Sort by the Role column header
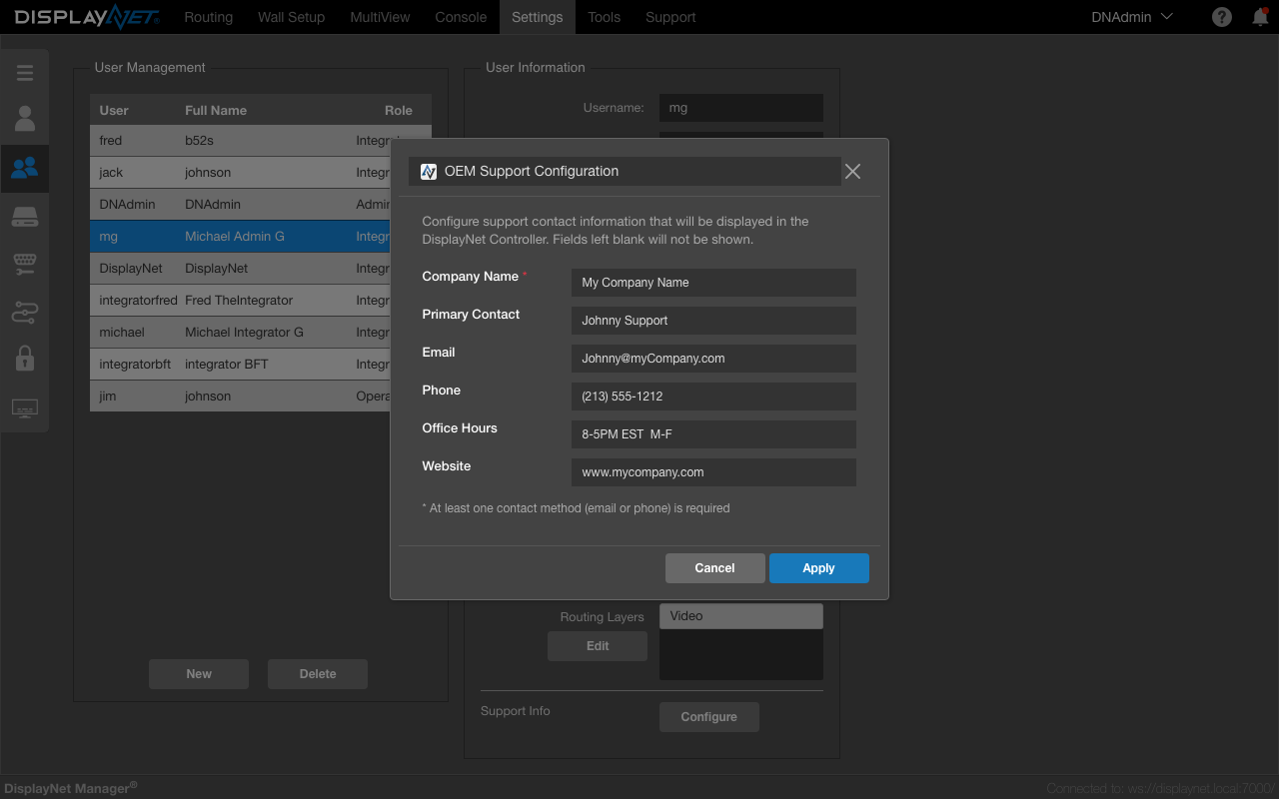This screenshot has height=799, width=1279. click(399, 111)
